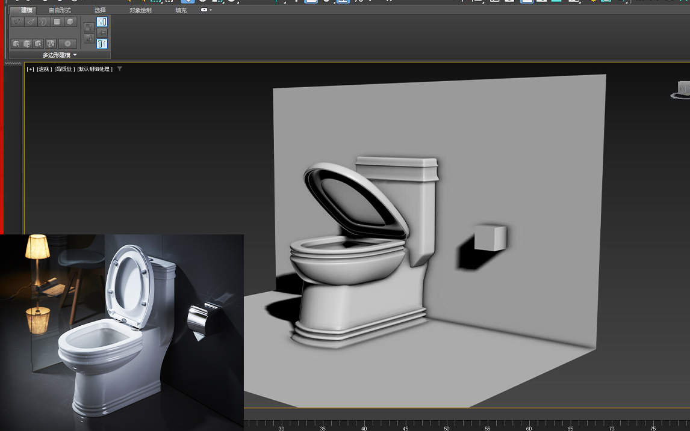This screenshot has width=690, height=431.
Task: Click the toilet reference photo thumbnail
Action: [120, 331]
